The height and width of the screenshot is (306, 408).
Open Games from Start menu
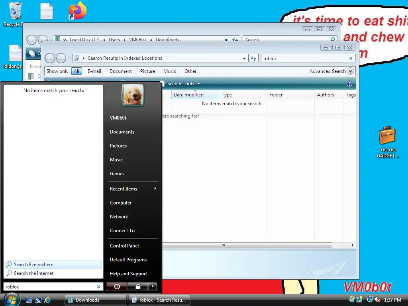[x=117, y=174]
